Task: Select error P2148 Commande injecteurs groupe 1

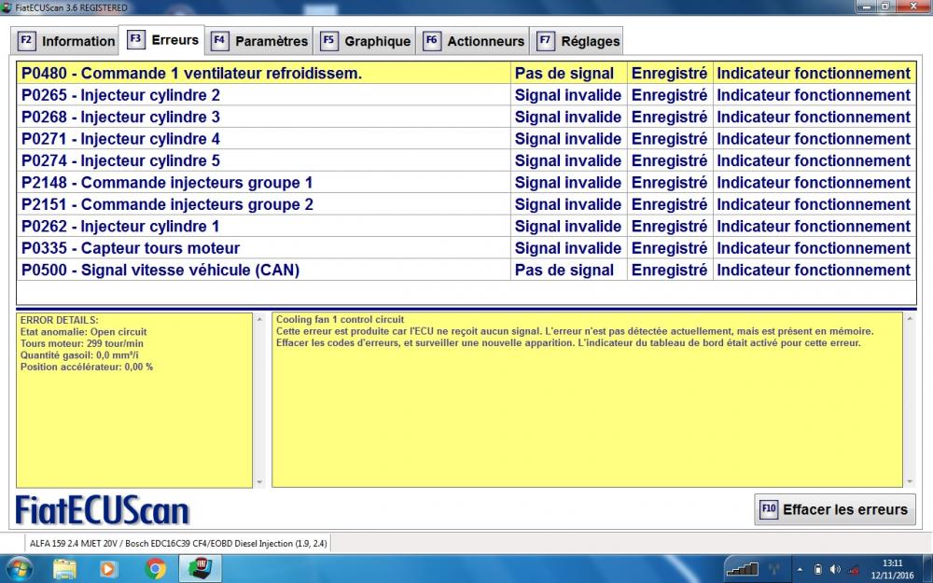Action: (x=466, y=183)
